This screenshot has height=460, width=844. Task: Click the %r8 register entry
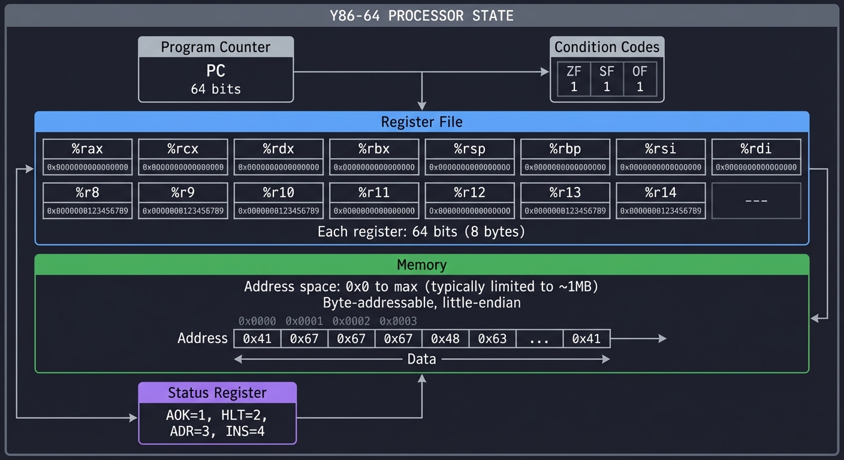click(x=87, y=201)
